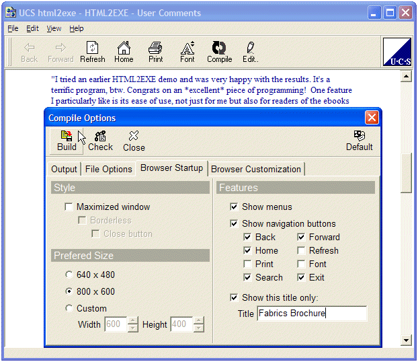
Task: Uncheck Show this title only
Action: pyautogui.click(x=234, y=297)
